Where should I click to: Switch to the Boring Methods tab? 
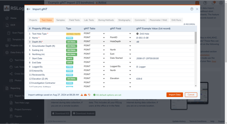[x=106, y=20]
